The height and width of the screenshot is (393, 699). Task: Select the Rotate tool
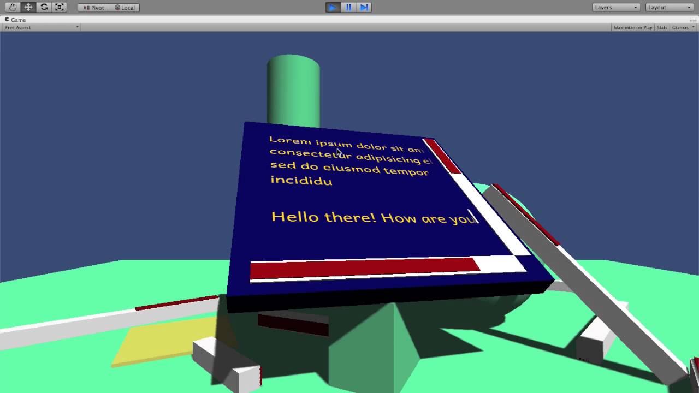[44, 7]
